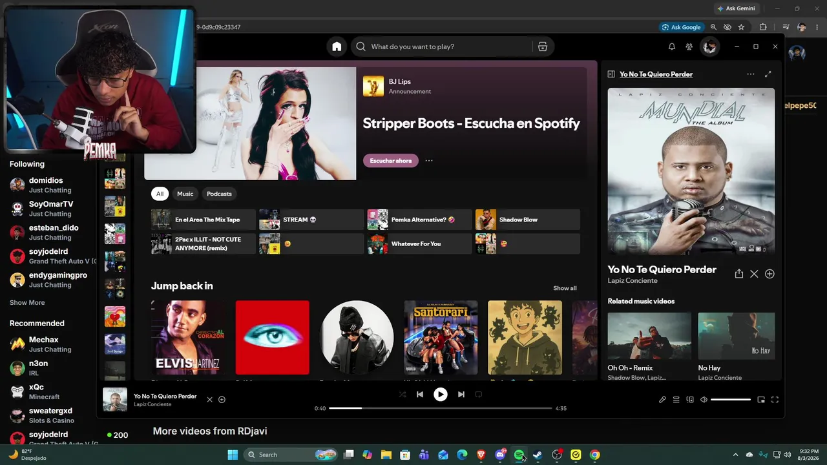This screenshot has height=465, width=827.
Task: Open File Explorer from the taskbar
Action: coord(386,455)
